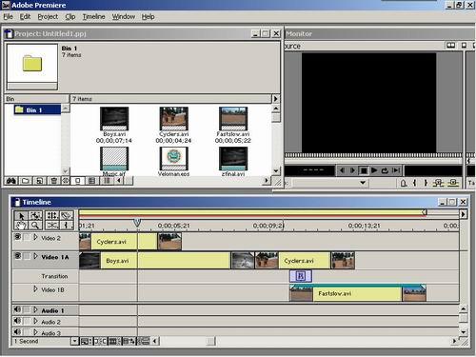Select the Zoom magnifier tool in Timeline
The width and height of the screenshot is (476, 357).
(x=35, y=226)
